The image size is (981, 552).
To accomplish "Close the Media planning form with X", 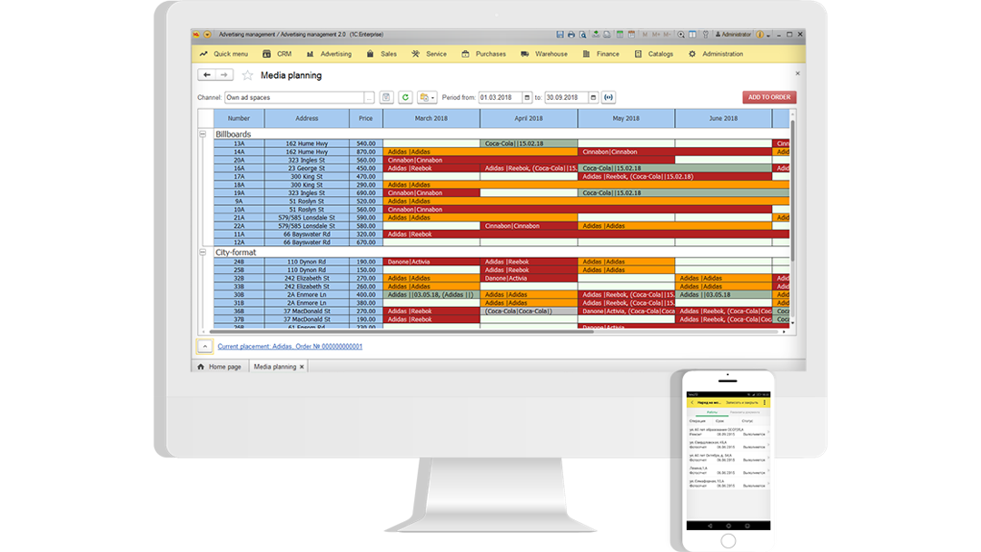I will click(798, 74).
